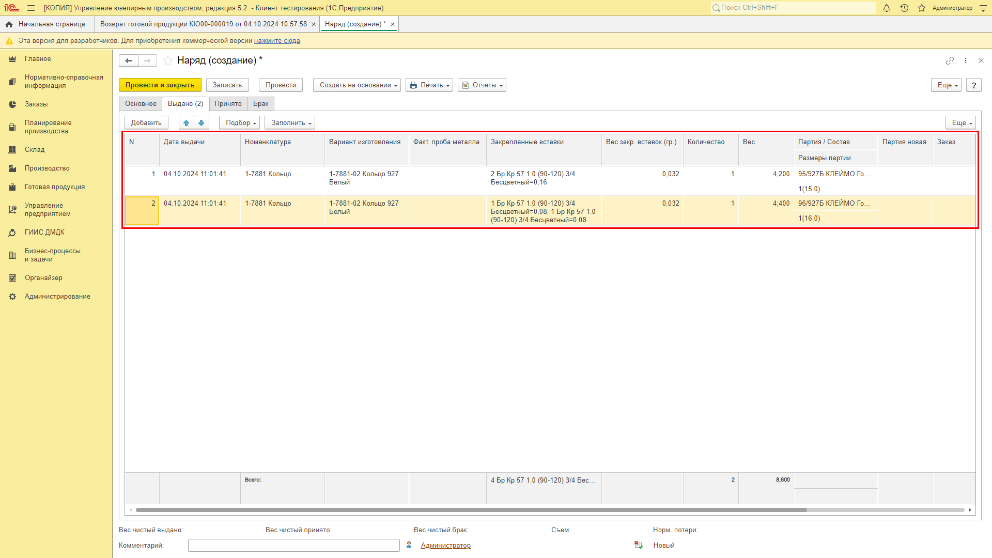Open the title bar settings dropdown arrow
The height and width of the screenshot is (558, 992).
(x=983, y=8)
